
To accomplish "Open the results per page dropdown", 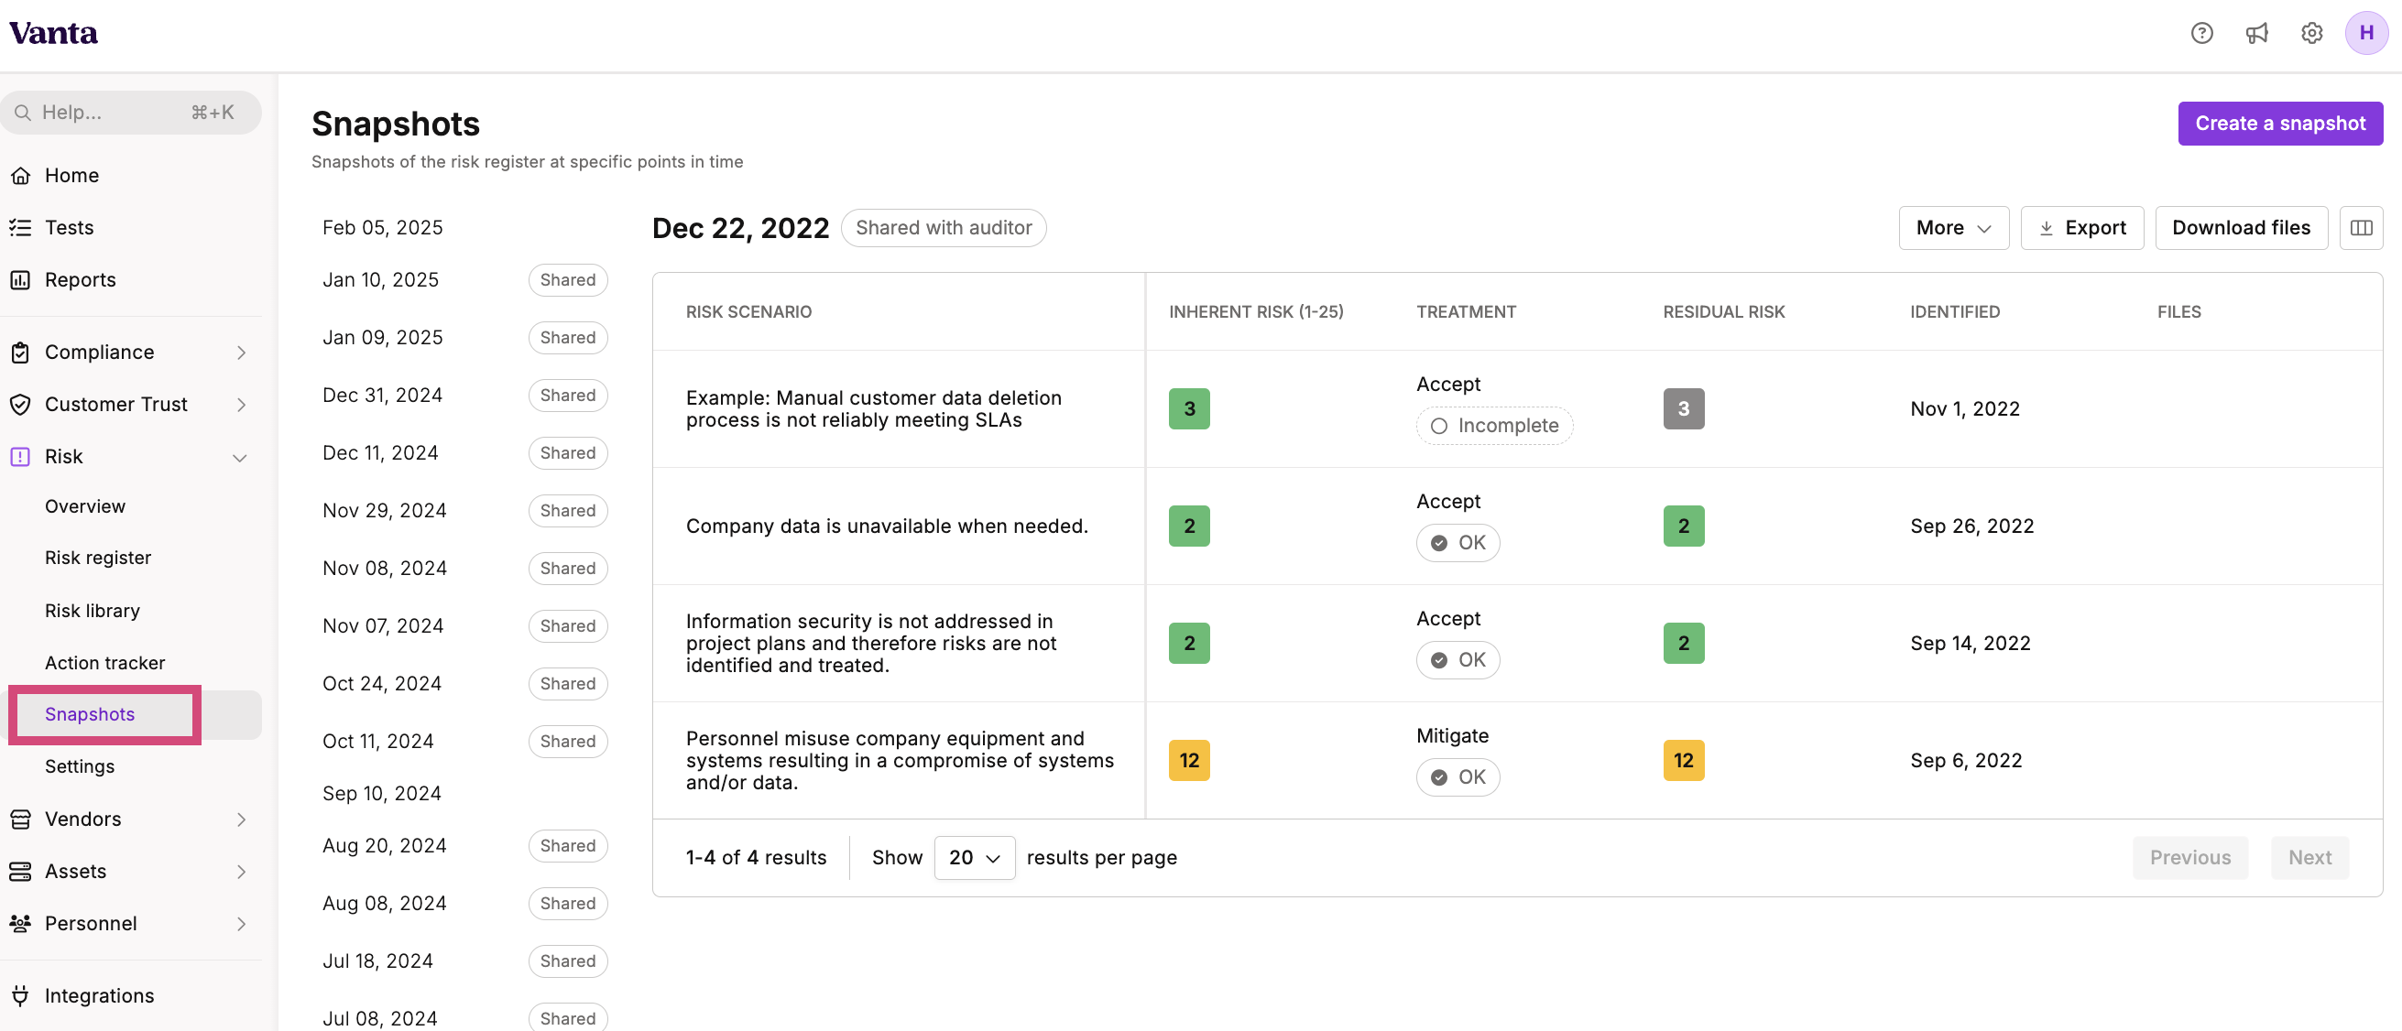I will [x=975, y=858].
